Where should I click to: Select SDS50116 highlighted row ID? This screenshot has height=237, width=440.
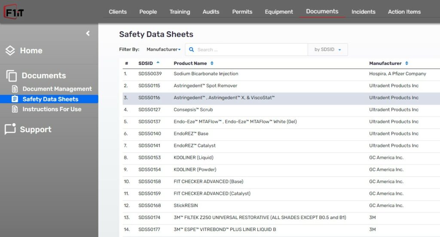pyautogui.click(x=149, y=97)
